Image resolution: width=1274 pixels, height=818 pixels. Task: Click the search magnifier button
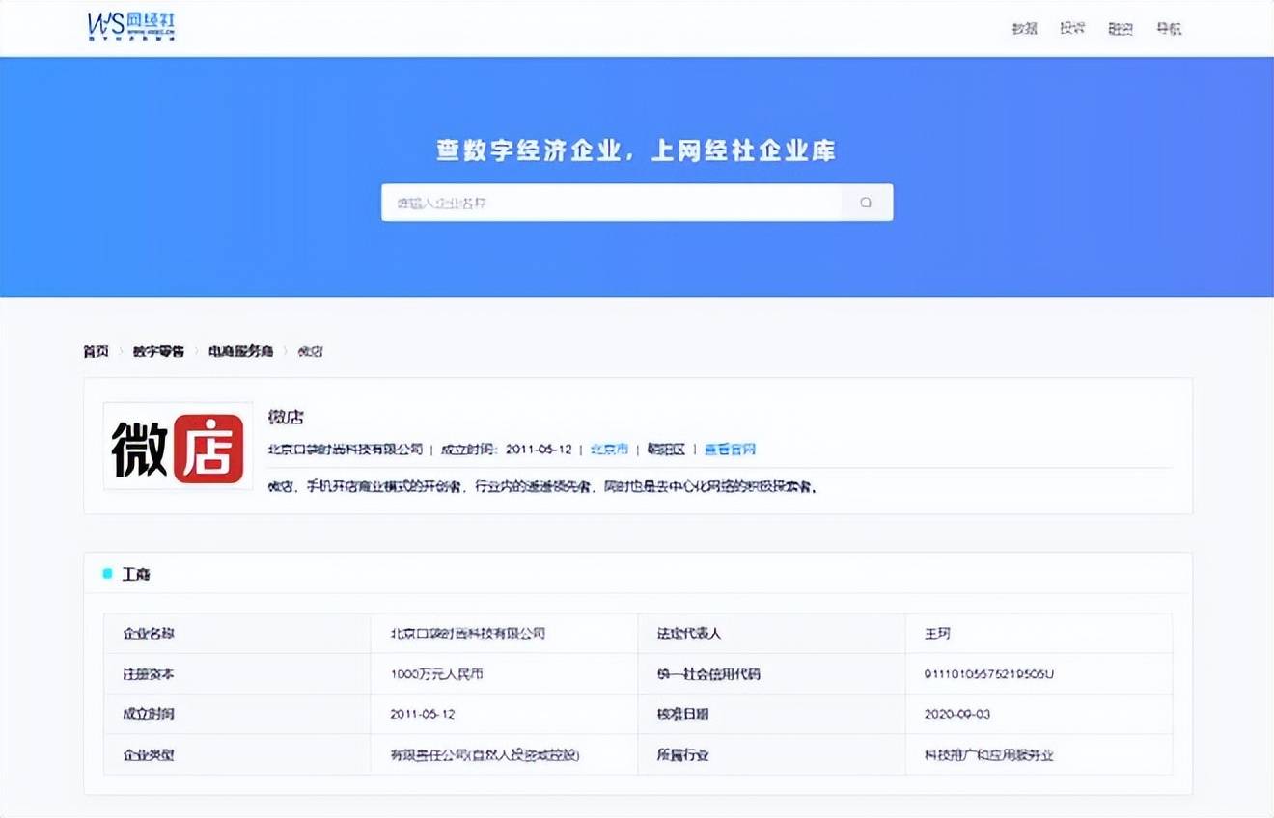(866, 203)
